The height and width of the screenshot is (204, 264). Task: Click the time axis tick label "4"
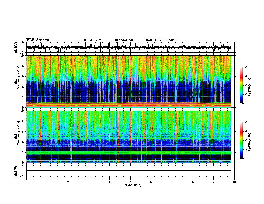tap(109, 182)
